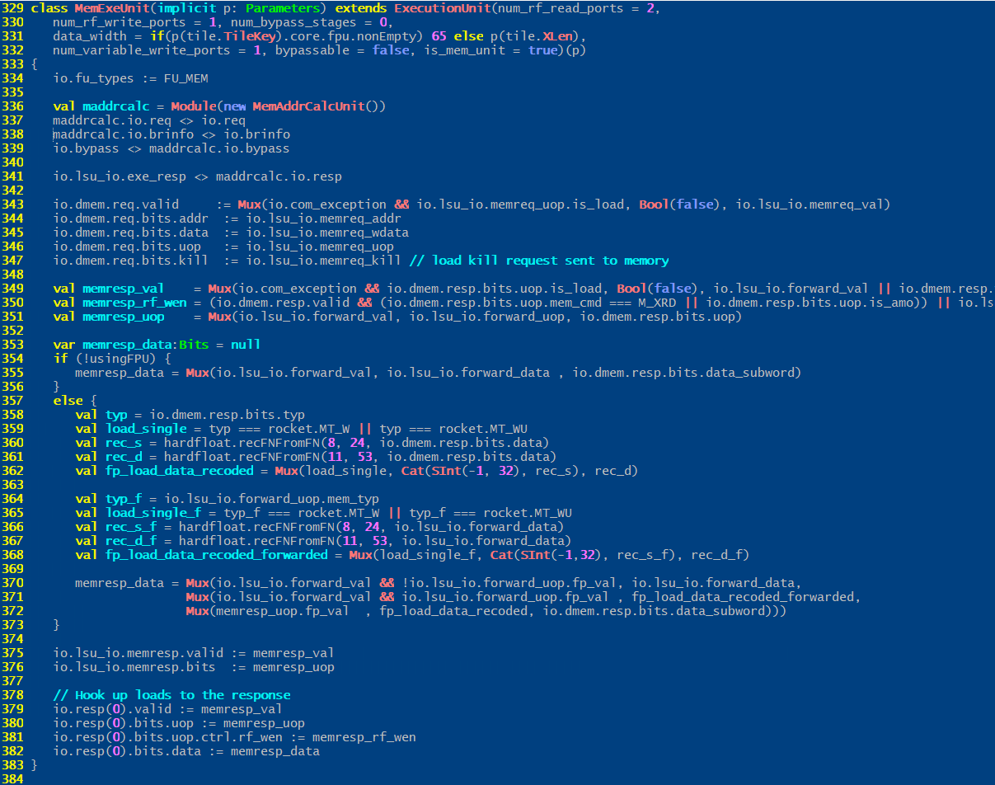This screenshot has width=995, height=785.
Task: Click 'memresp_rf_wen' on line 381
Action: (364, 737)
